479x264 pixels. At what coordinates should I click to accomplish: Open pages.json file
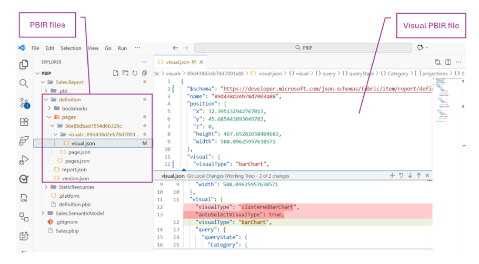[77, 161]
